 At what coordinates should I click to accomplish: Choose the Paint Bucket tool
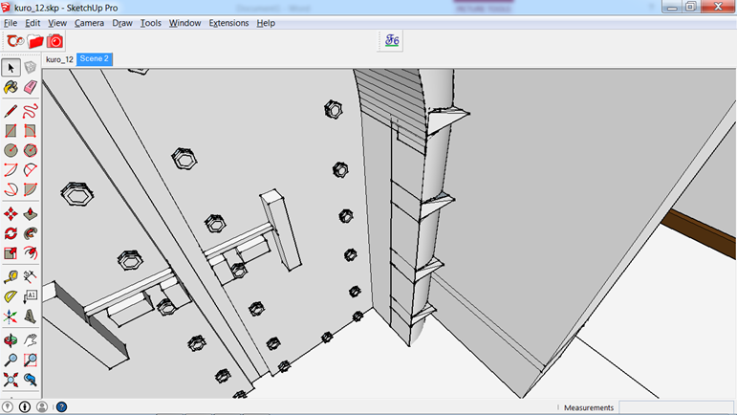[x=11, y=87]
